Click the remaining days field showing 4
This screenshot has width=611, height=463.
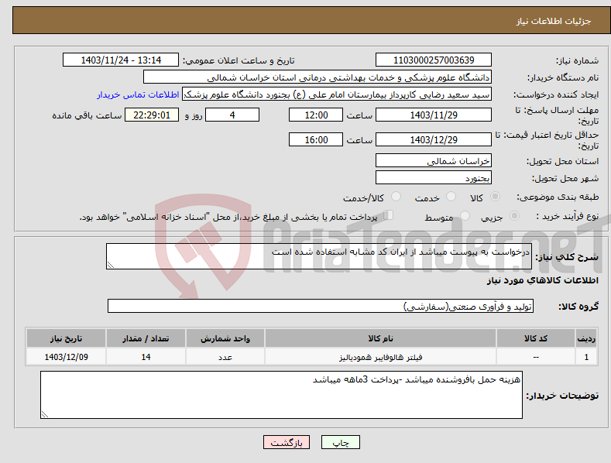pyautogui.click(x=232, y=115)
